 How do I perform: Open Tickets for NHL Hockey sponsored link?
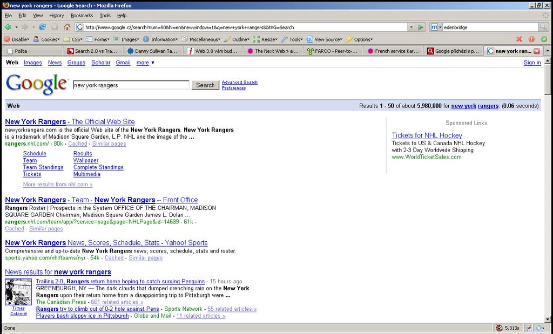pyautogui.click(x=427, y=135)
